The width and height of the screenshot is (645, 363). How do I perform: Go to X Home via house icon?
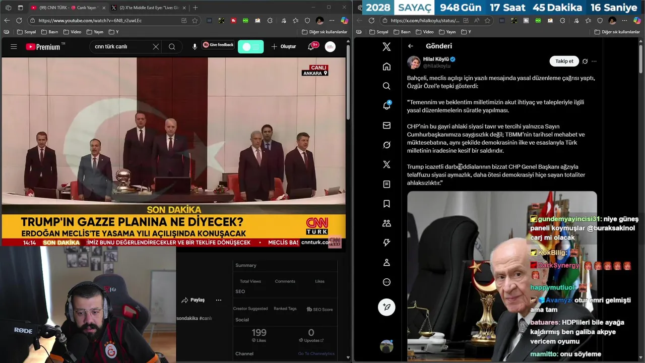click(x=386, y=67)
